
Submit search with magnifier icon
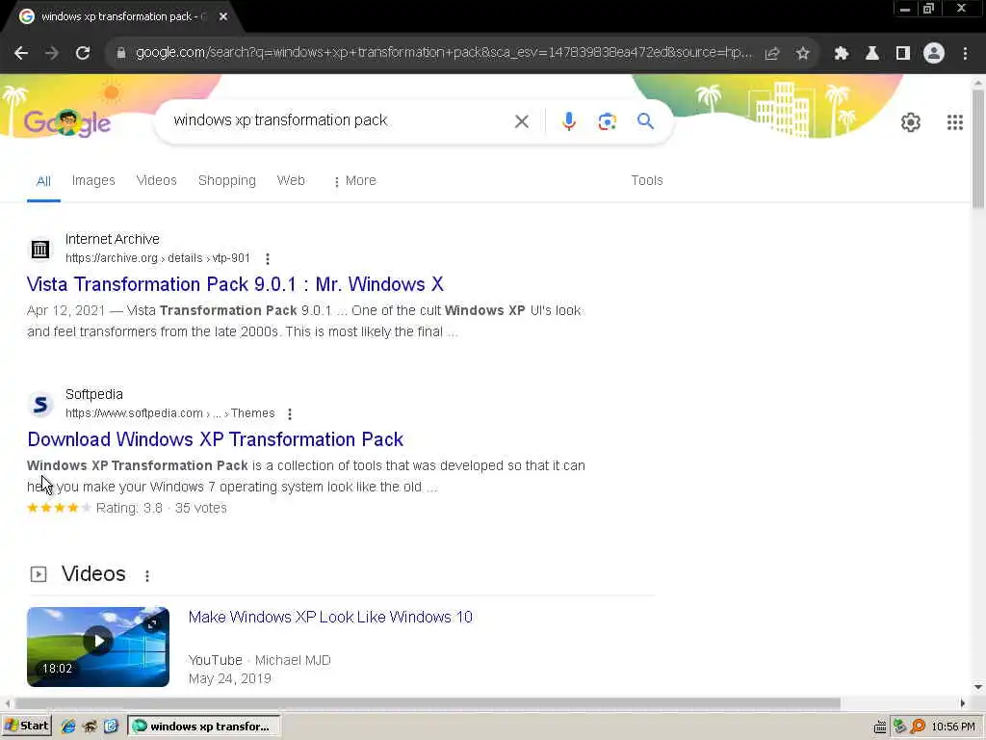coord(646,120)
